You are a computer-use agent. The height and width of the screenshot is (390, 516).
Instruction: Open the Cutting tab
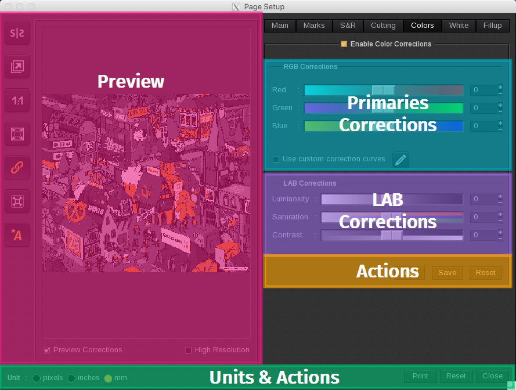[x=383, y=26]
